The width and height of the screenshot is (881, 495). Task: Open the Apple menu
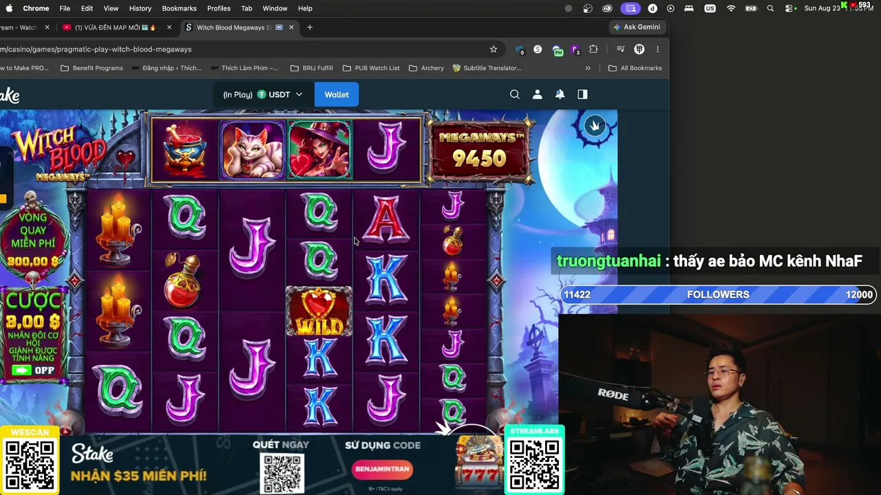tap(10, 8)
